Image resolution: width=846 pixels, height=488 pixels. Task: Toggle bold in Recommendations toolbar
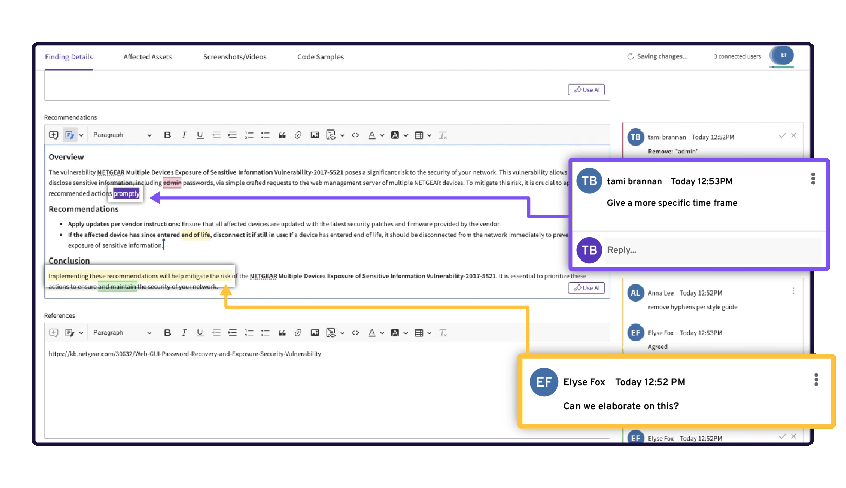167,135
